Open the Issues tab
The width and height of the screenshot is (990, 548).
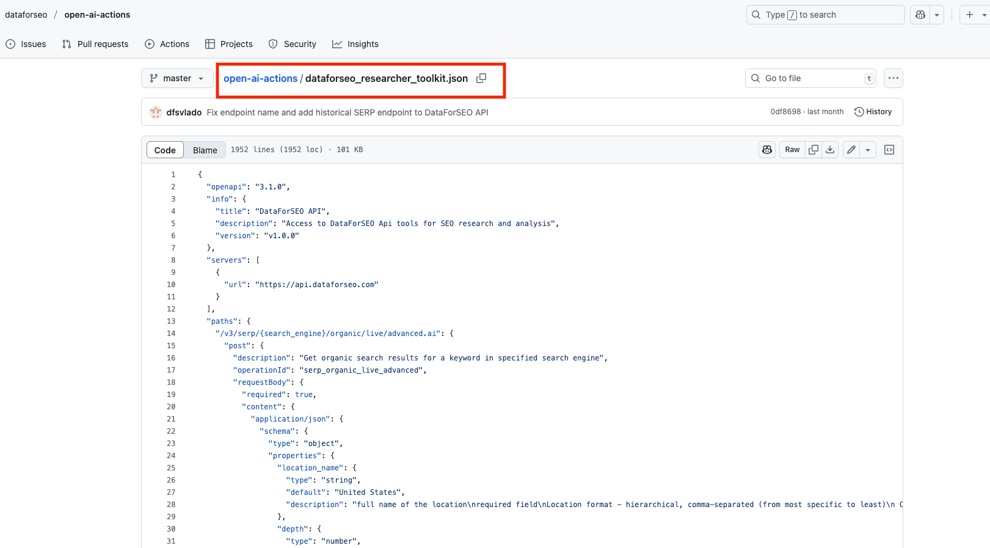(26, 44)
